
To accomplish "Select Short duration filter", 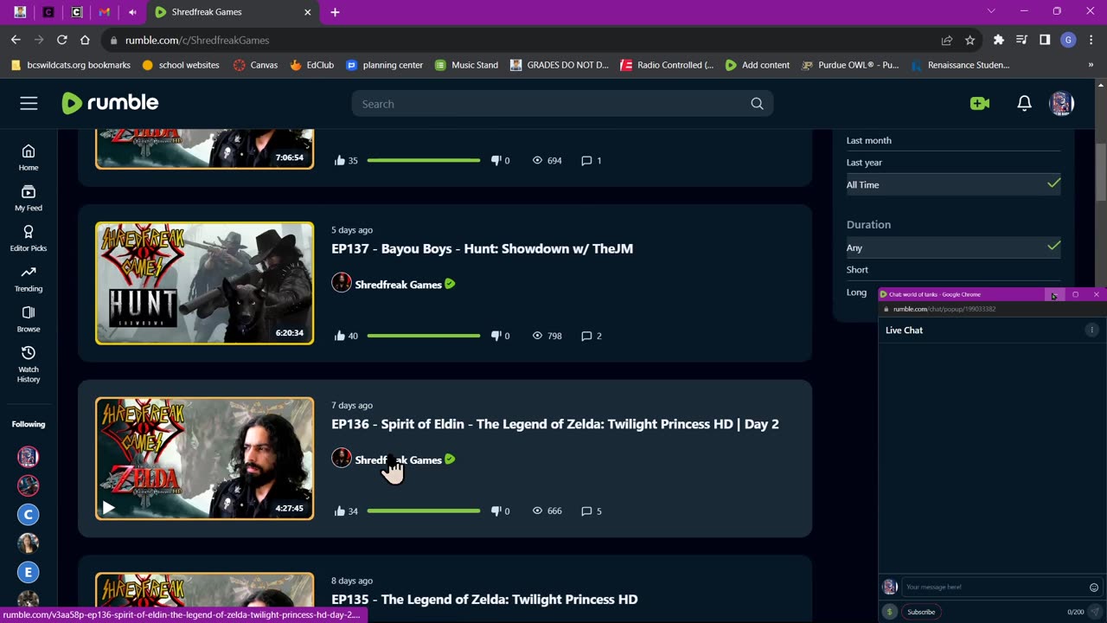I will [x=953, y=270].
